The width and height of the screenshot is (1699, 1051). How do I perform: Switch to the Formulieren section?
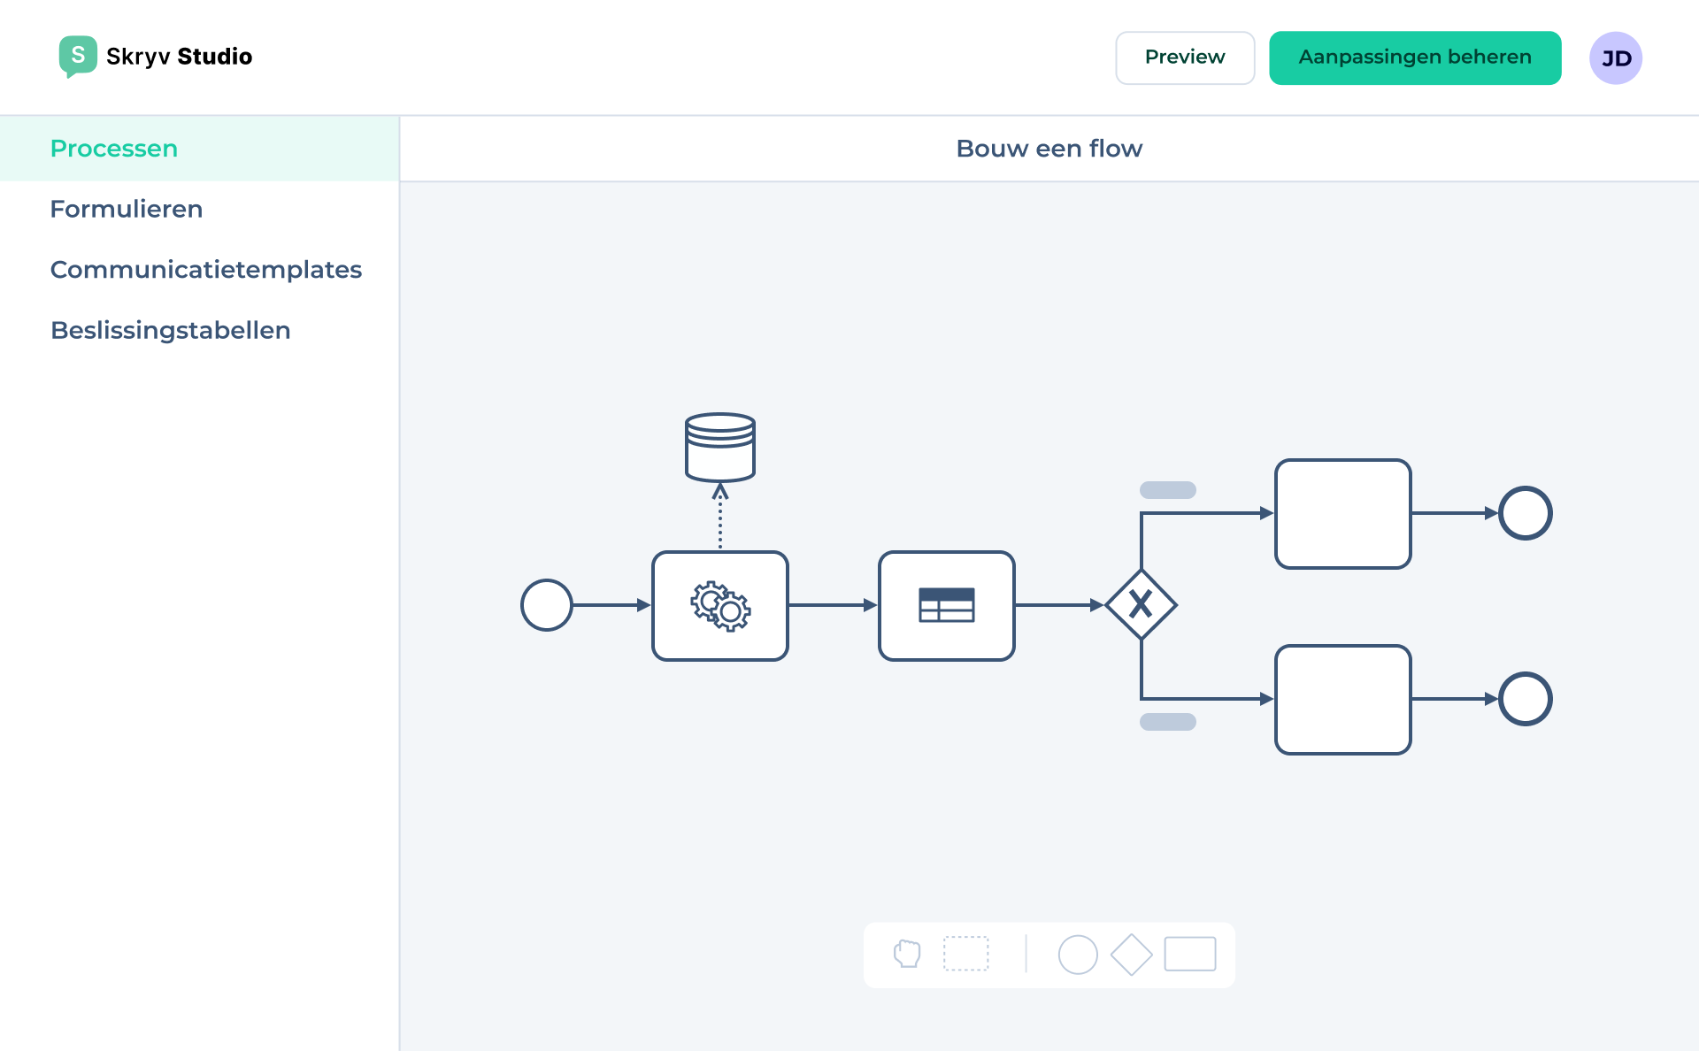[127, 209]
